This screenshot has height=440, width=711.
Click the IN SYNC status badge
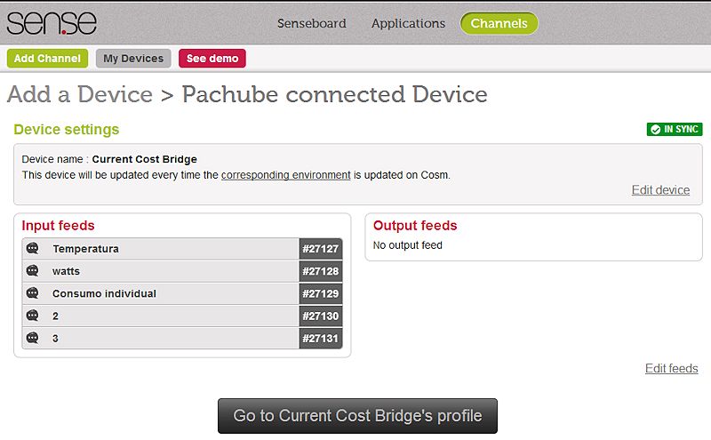point(675,129)
